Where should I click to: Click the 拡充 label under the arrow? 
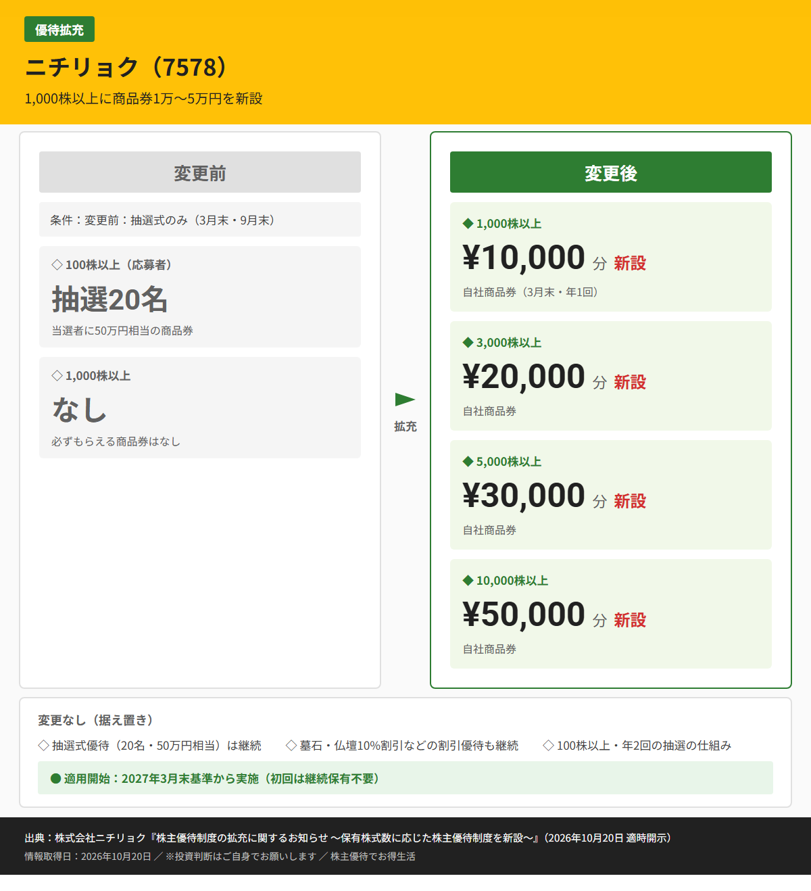[405, 427]
